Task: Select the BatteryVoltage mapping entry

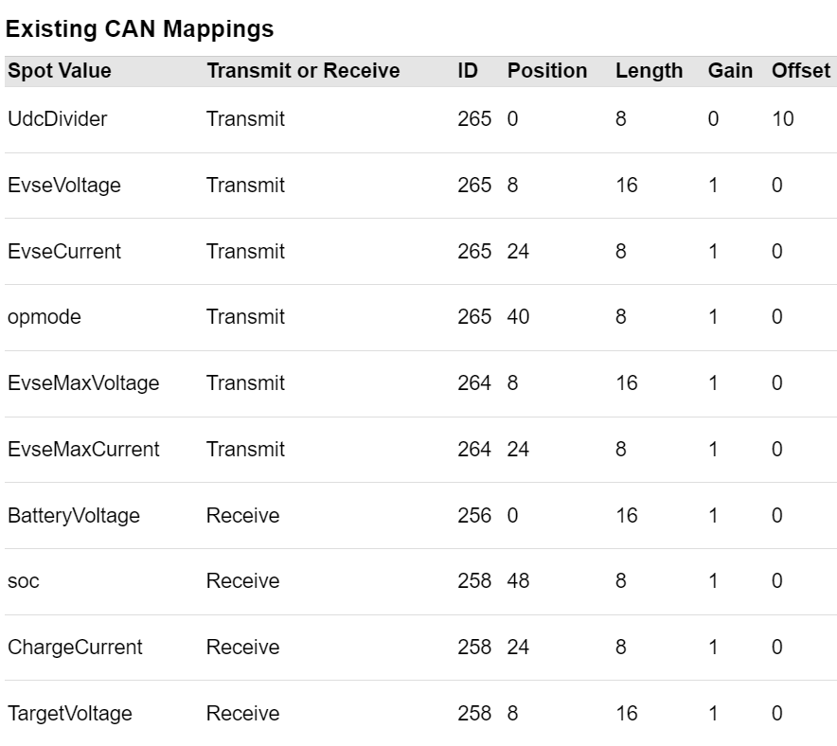Action: coord(74,516)
